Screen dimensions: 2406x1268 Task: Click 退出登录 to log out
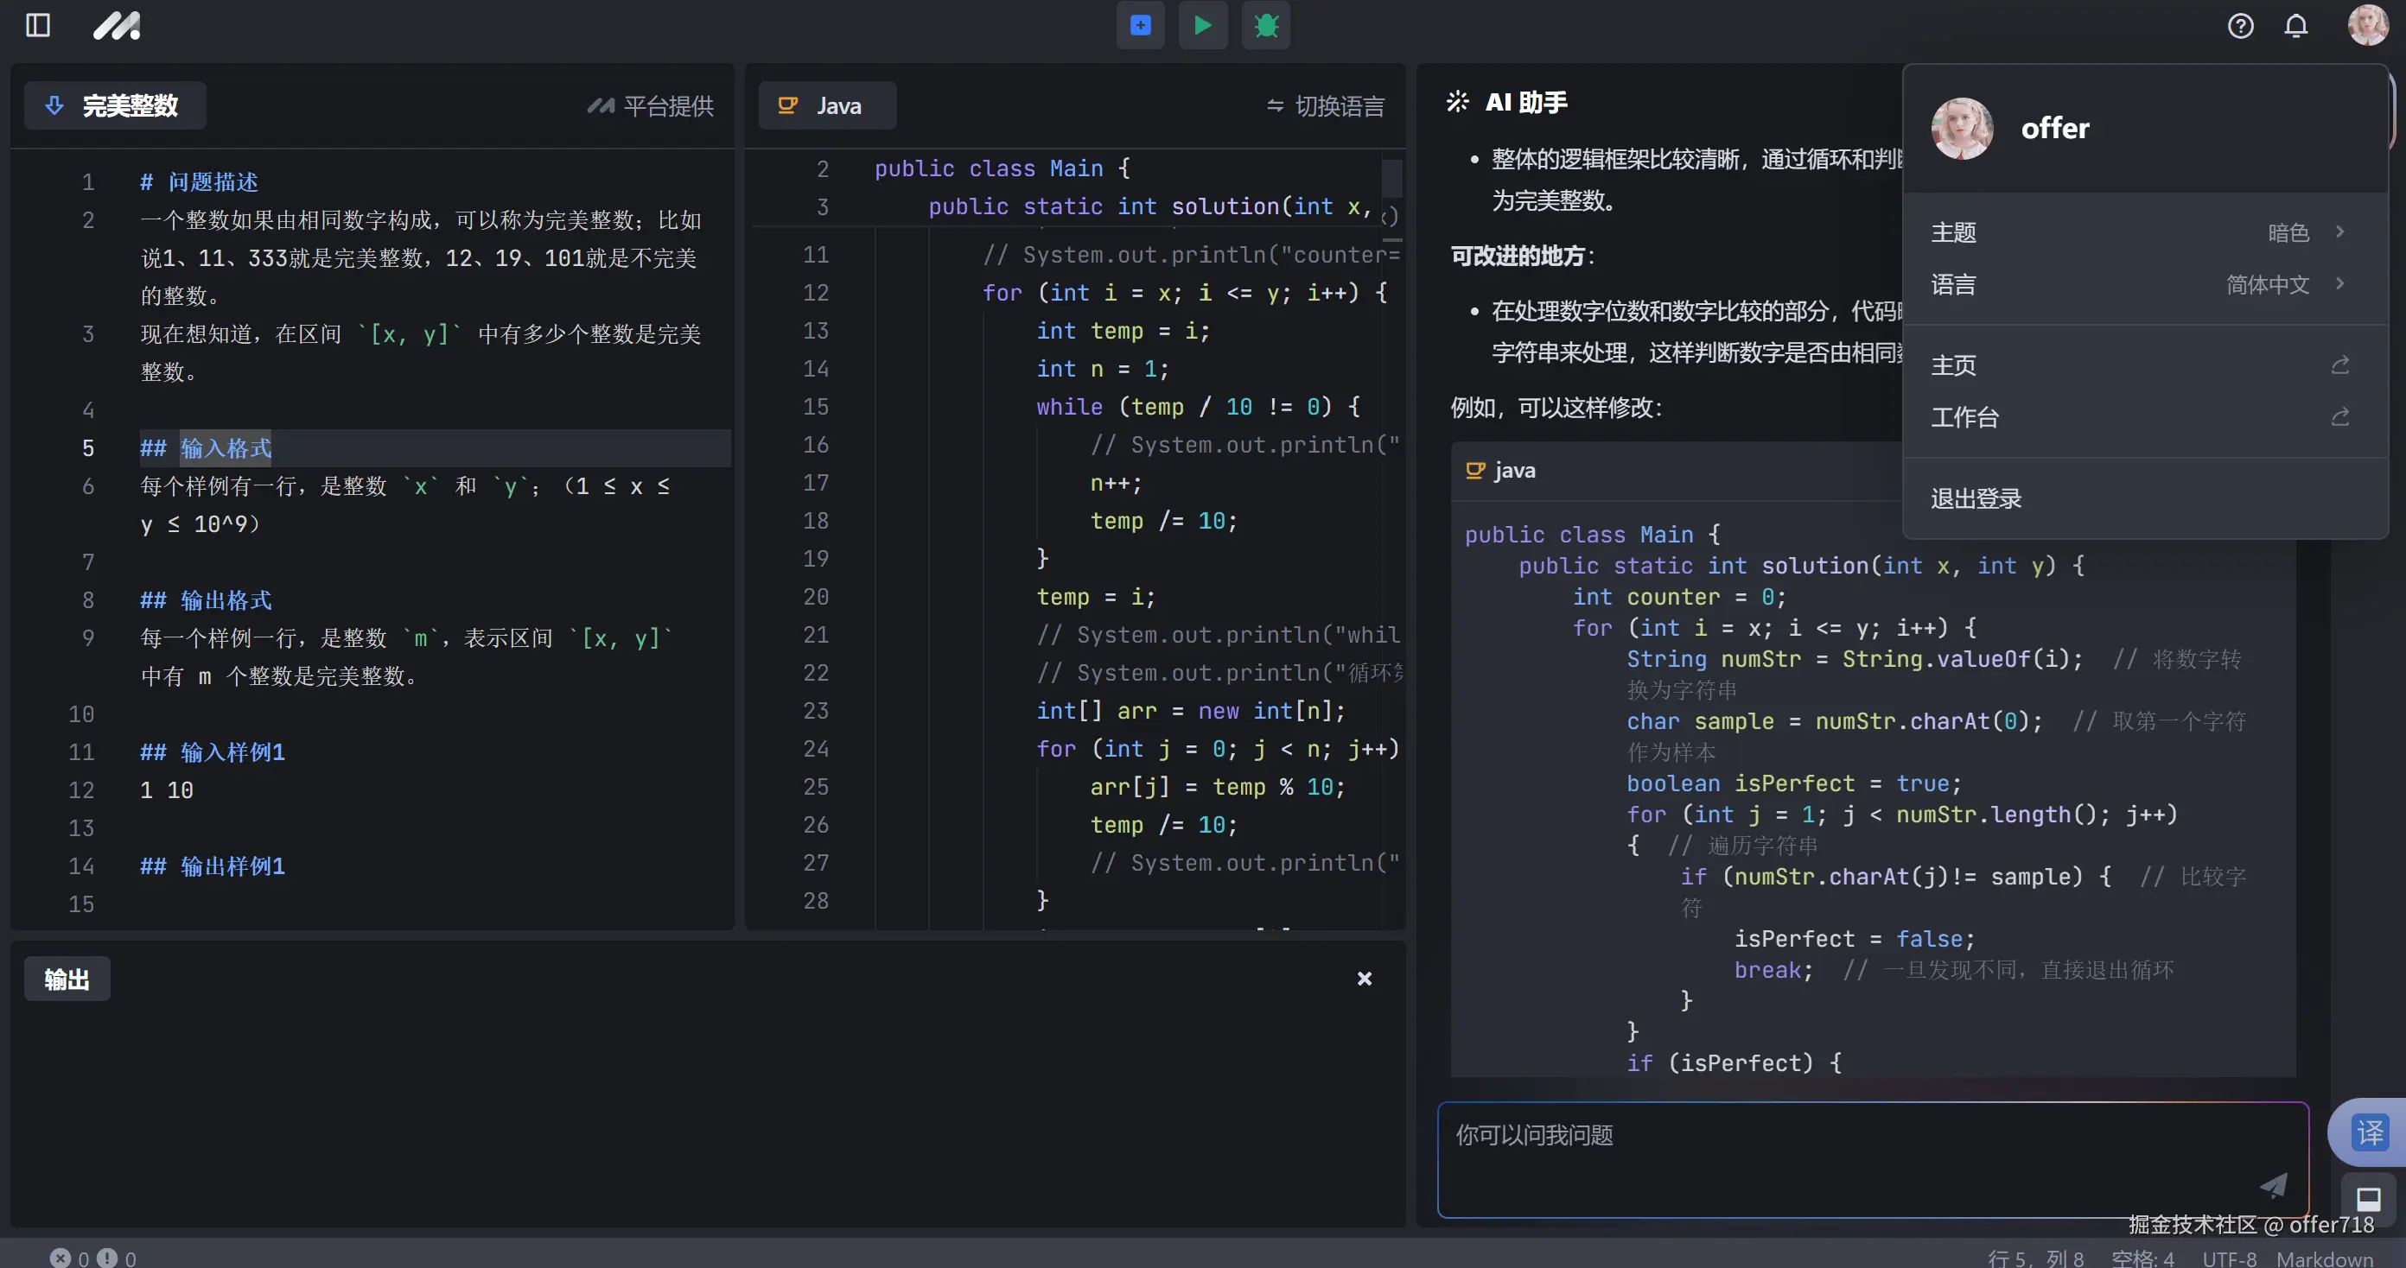pyautogui.click(x=1976, y=498)
